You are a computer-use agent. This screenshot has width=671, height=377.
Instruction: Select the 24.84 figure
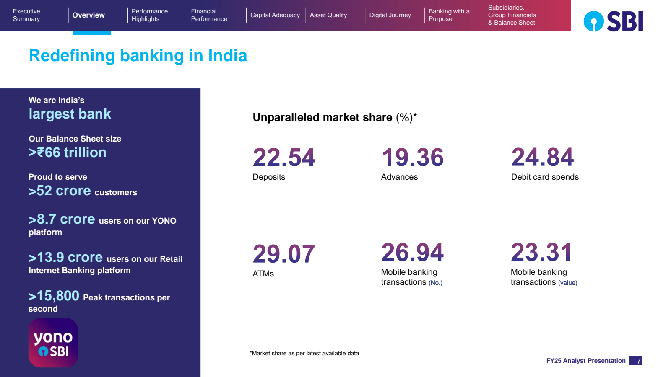click(543, 158)
